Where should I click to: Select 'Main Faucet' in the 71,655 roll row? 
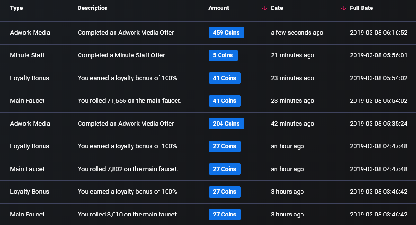point(27,101)
